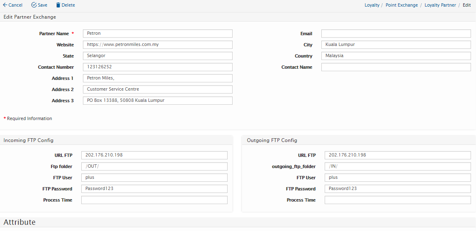Click the Delete trash icon
Screen dimensions: 476x231
(58, 5)
